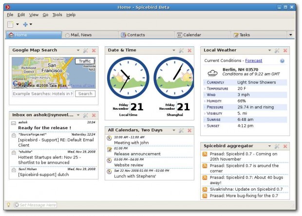Viewport: 302px width, 216px height.
Task: Open All Calendars settings tools icon
Action: [181, 131]
